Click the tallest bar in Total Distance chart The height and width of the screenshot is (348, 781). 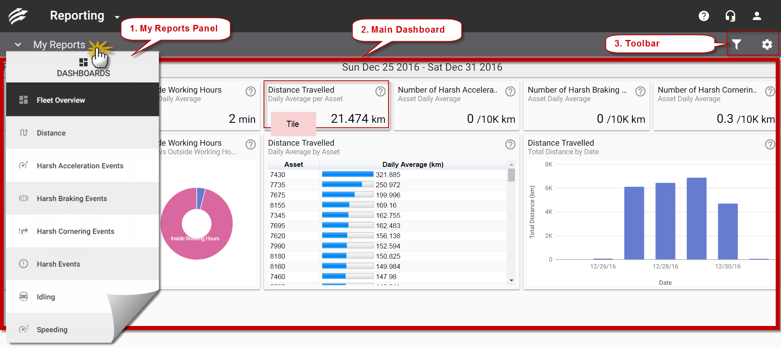pos(696,218)
